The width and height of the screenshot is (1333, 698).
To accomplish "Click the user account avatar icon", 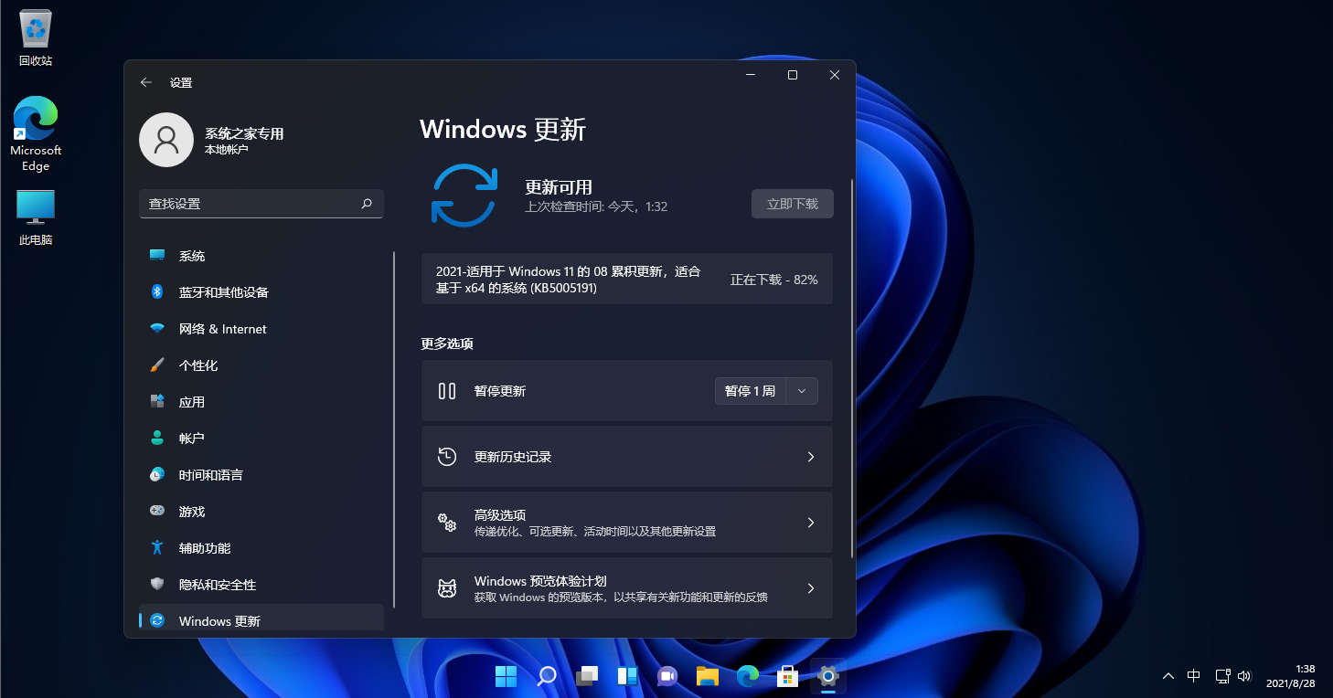I will pyautogui.click(x=165, y=140).
